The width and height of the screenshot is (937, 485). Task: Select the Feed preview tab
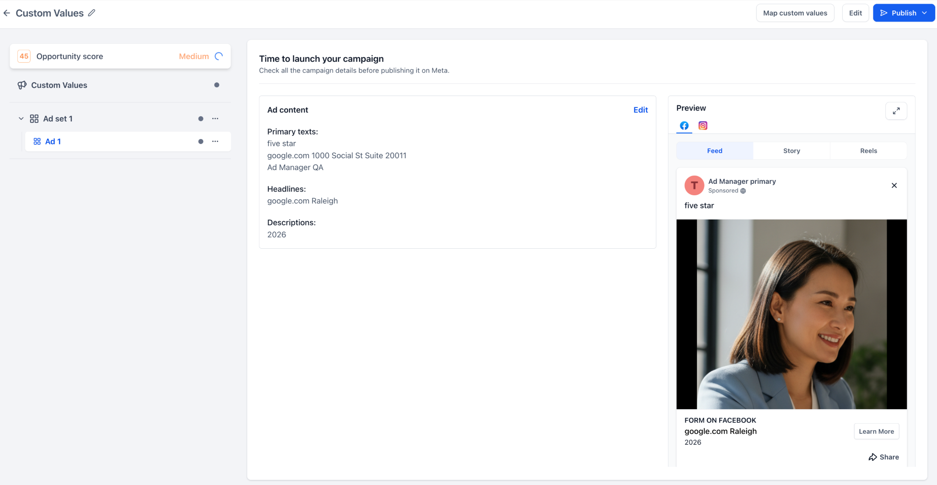pos(715,151)
